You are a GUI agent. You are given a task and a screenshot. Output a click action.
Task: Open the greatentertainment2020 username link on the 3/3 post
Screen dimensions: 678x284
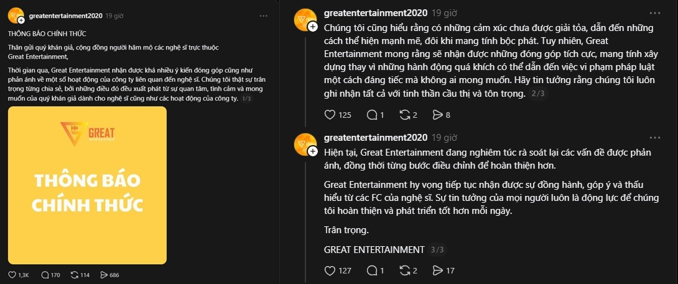(376, 138)
